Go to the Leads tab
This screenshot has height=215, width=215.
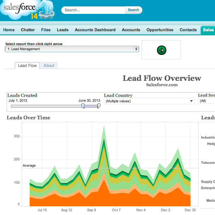(x=63, y=30)
